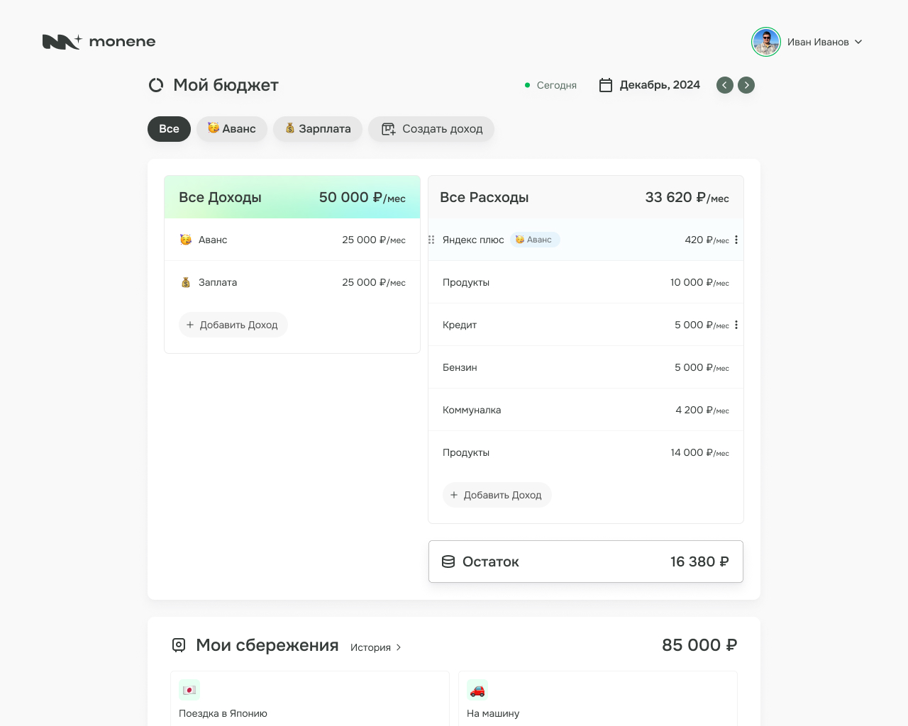The width and height of the screenshot is (908, 726).
Task: Expand the user menu chevron
Action: [858, 42]
